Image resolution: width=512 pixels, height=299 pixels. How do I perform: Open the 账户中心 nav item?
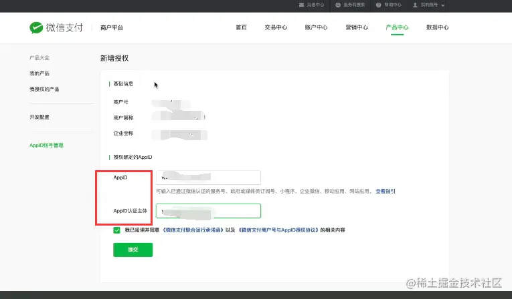pos(316,27)
